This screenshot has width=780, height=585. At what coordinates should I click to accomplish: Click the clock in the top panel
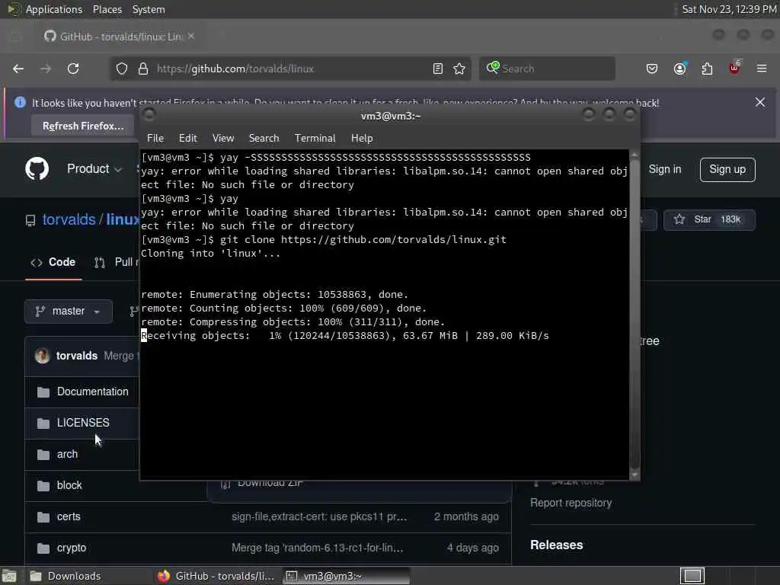pyautogui.click(x=729, y=9)
